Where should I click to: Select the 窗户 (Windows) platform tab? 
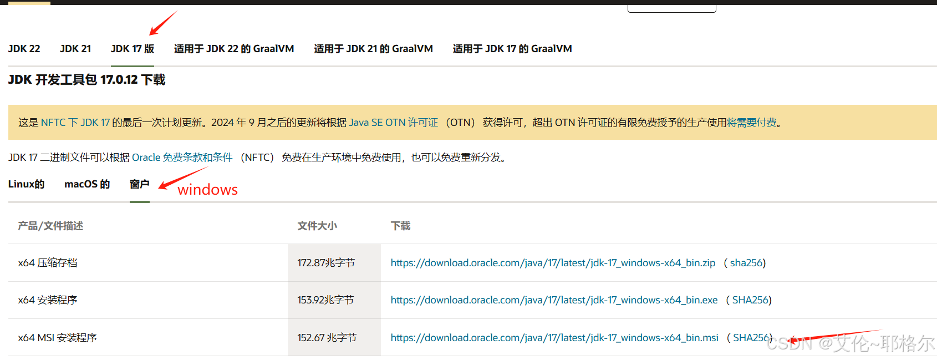click(140, 184)
